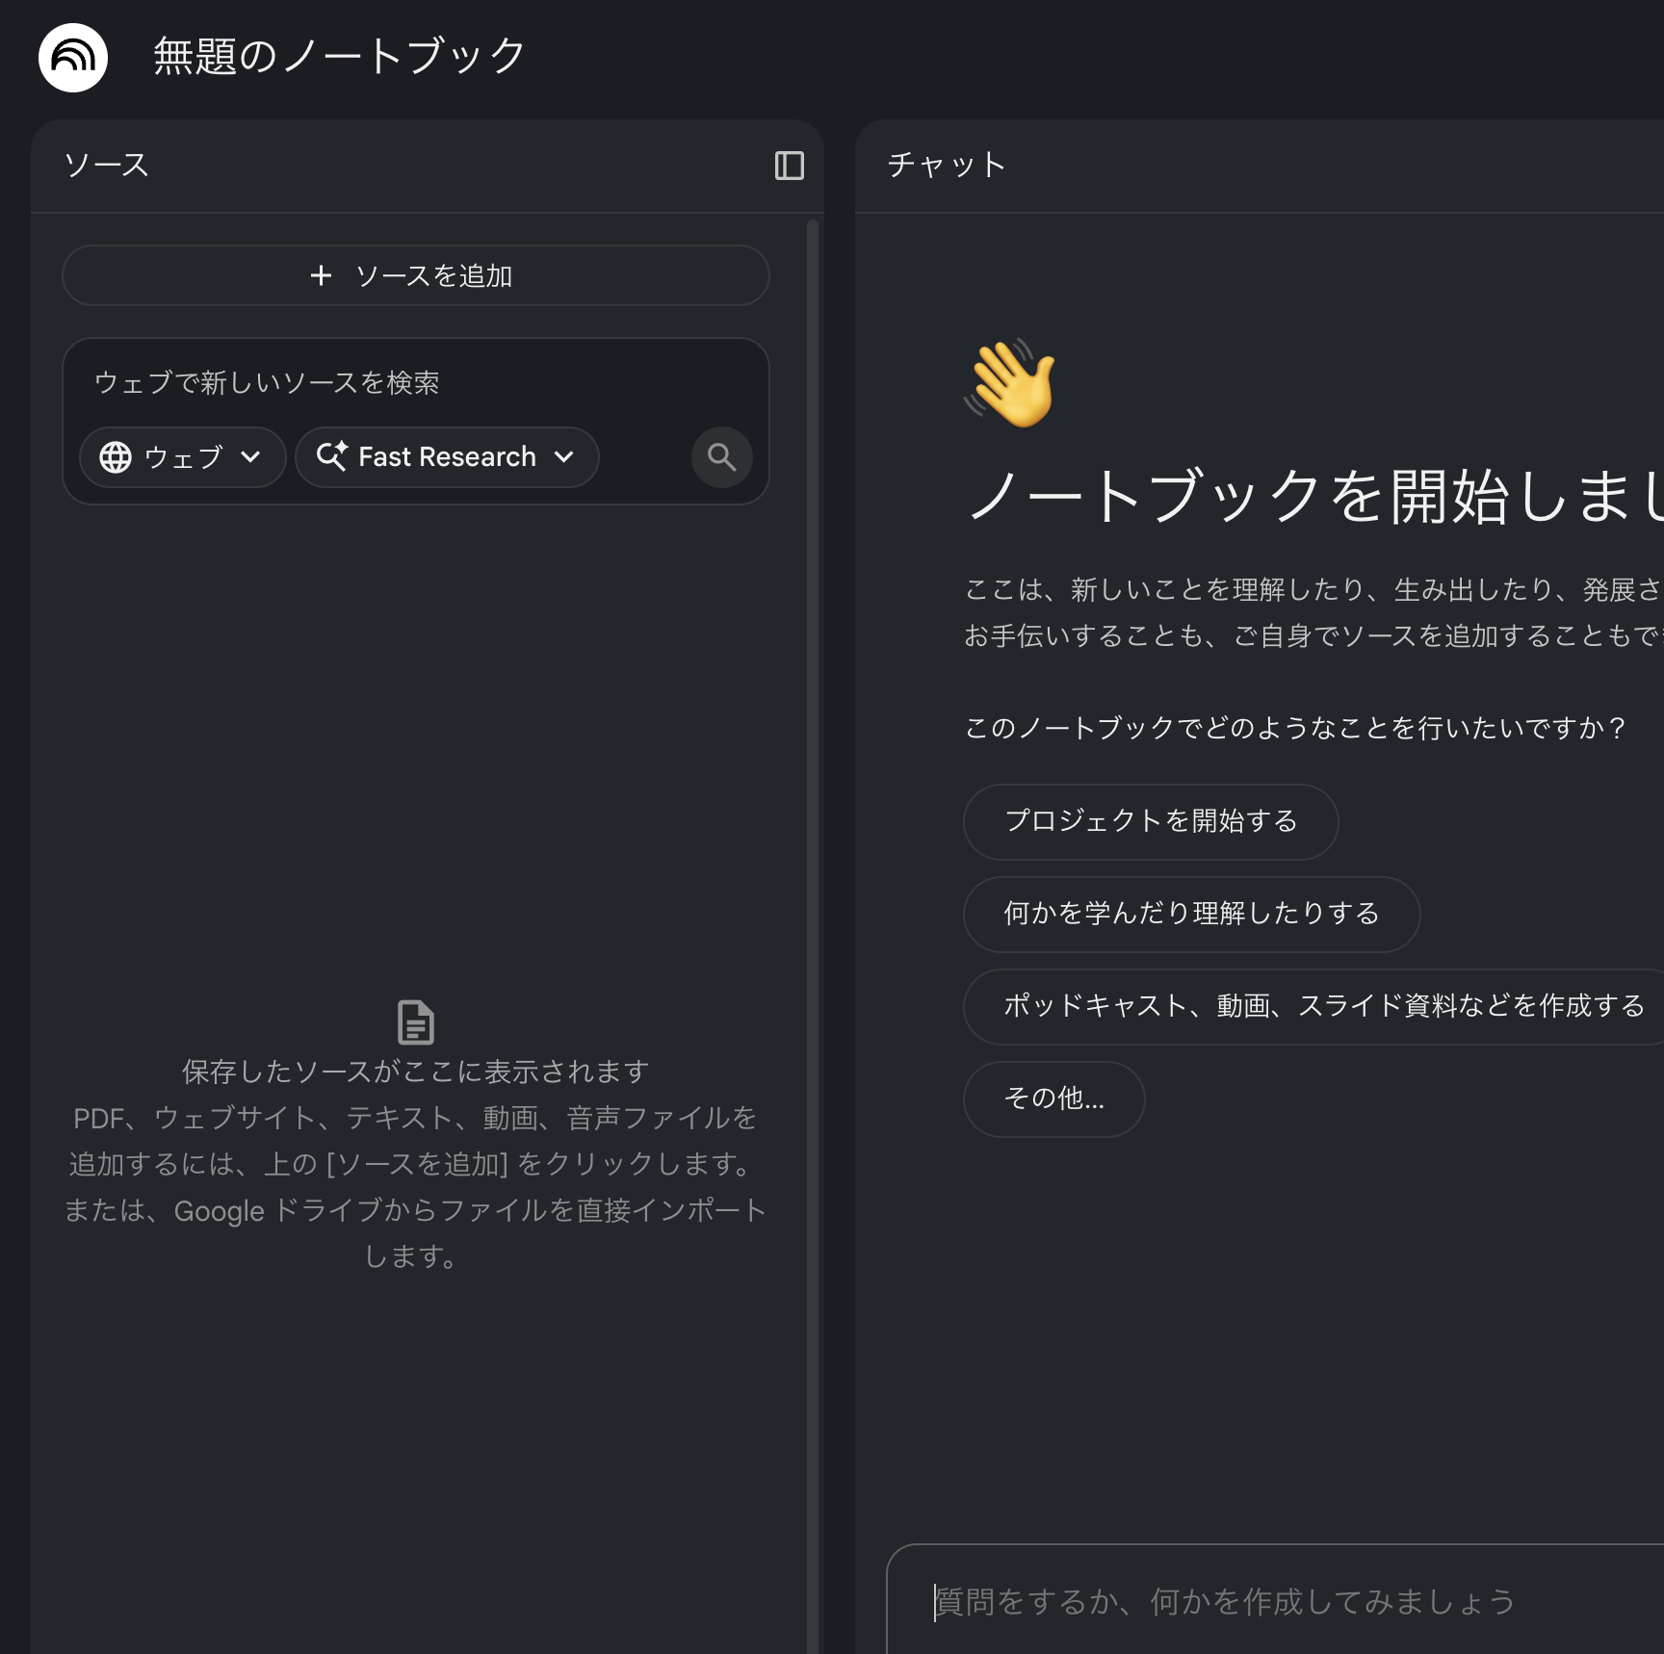Focus the ウェブで新しいソースを検索 field
1664x1654 pixels.
pyautogui.click(x=416, y=382)
